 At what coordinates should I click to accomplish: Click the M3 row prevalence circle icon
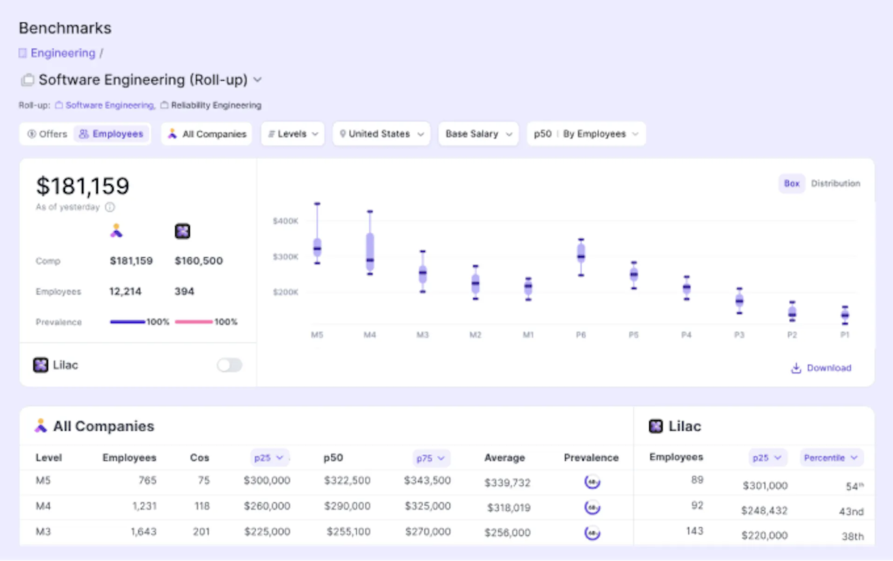pyautogui.click(x=592, y=533)
